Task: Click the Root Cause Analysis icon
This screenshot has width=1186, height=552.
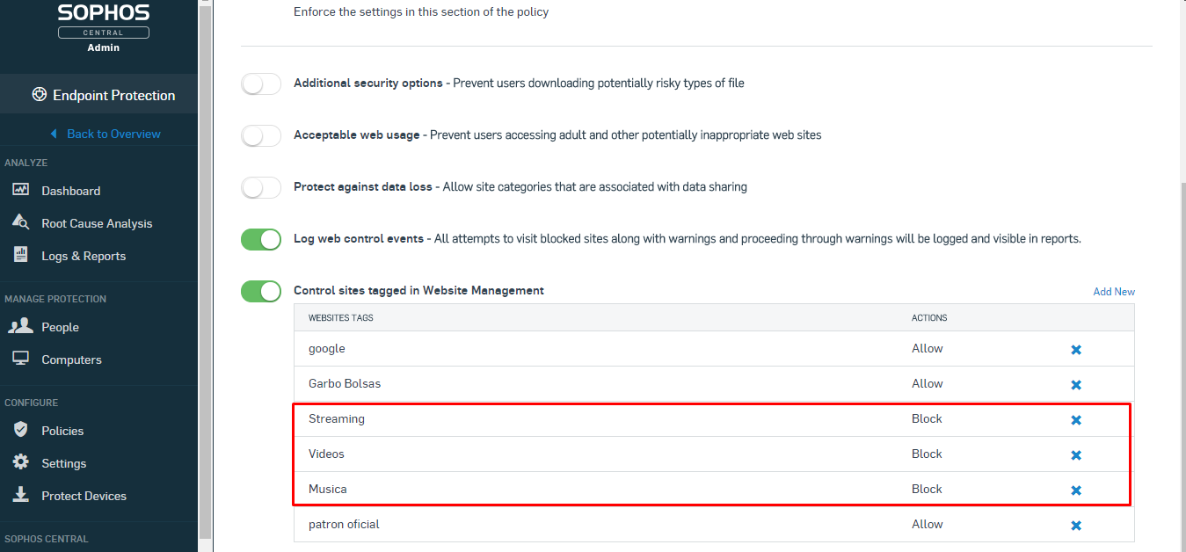Action: coord(20,222)
